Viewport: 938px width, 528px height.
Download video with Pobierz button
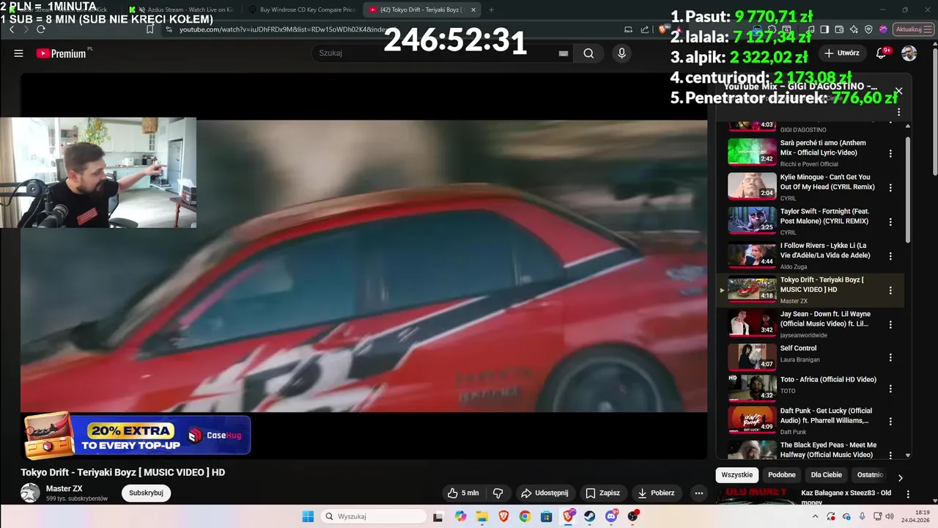(657, 493)
